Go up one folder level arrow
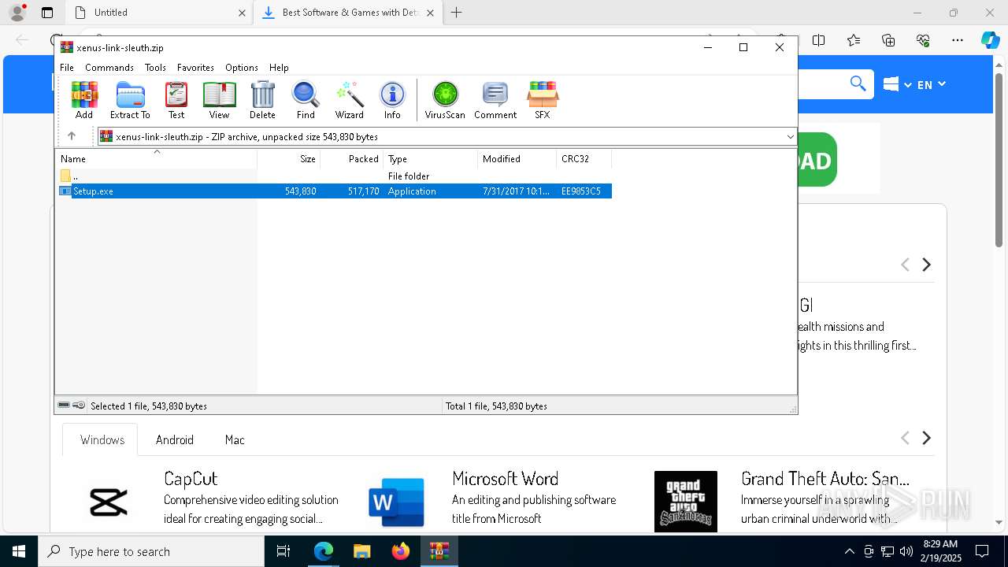 click(72, 136)
